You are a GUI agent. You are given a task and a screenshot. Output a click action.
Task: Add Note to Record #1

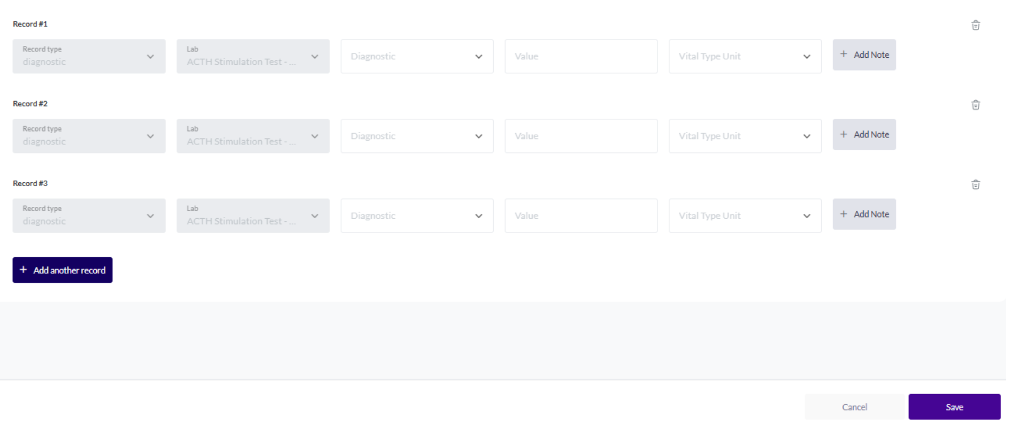point(864,55)
